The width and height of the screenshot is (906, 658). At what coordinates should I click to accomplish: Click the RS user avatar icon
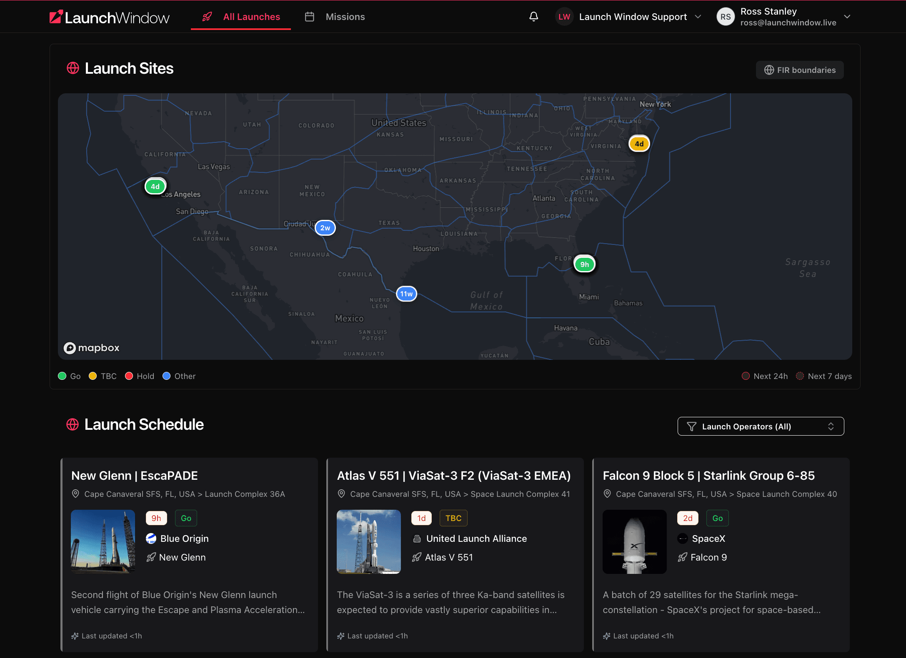[725, 17]
